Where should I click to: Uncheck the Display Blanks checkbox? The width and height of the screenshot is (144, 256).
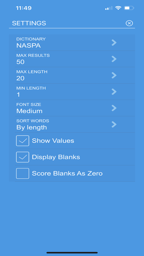(22, 157)
